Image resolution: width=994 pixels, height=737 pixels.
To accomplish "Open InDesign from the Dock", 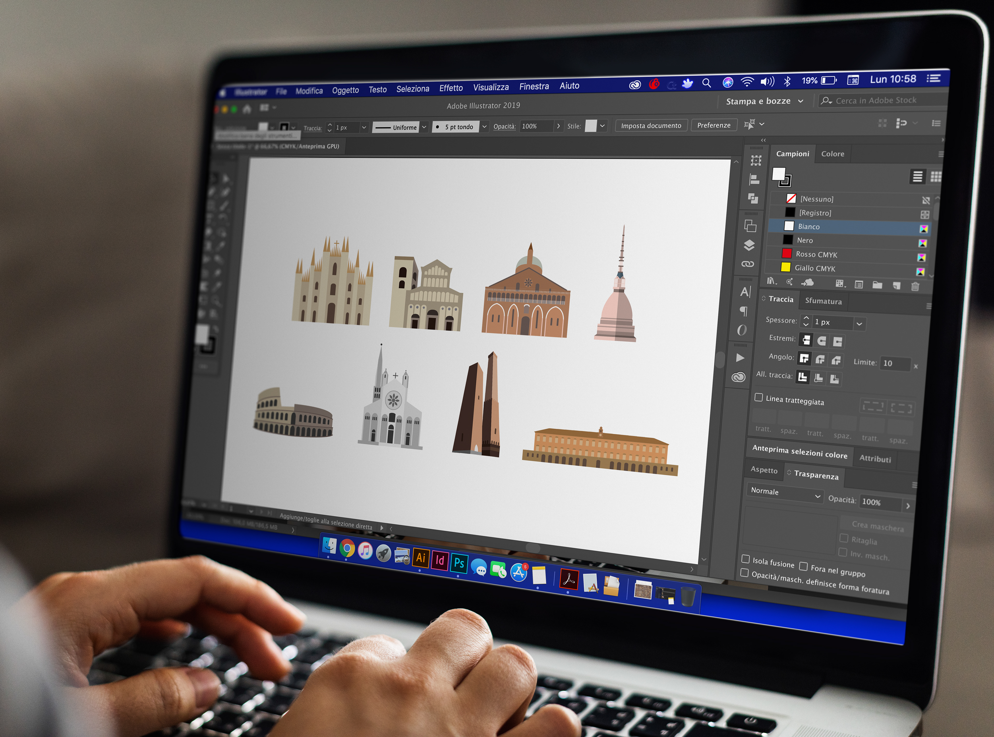I will [440, 560].
